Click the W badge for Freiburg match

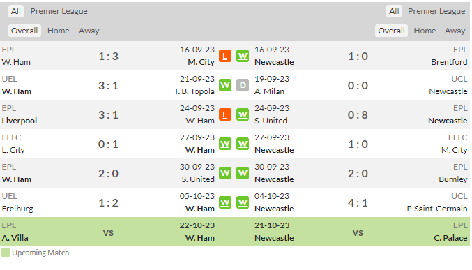(x=225, y=202)
